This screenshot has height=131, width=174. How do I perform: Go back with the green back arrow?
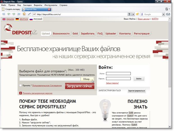[9, 14]
